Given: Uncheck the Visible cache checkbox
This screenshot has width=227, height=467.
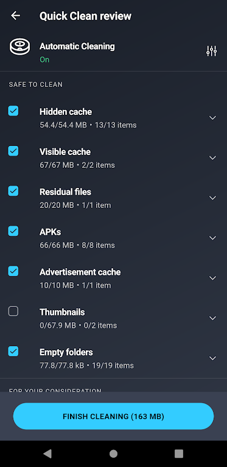Looking at the screenshot, I should click(13, 151).
